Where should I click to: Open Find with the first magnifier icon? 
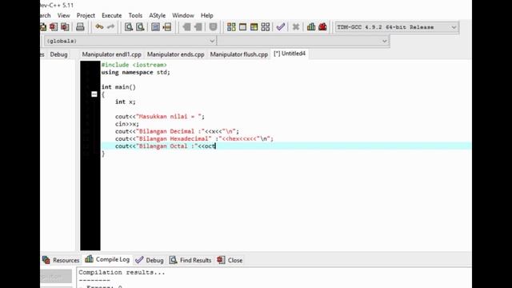click(x=129, y=26)
